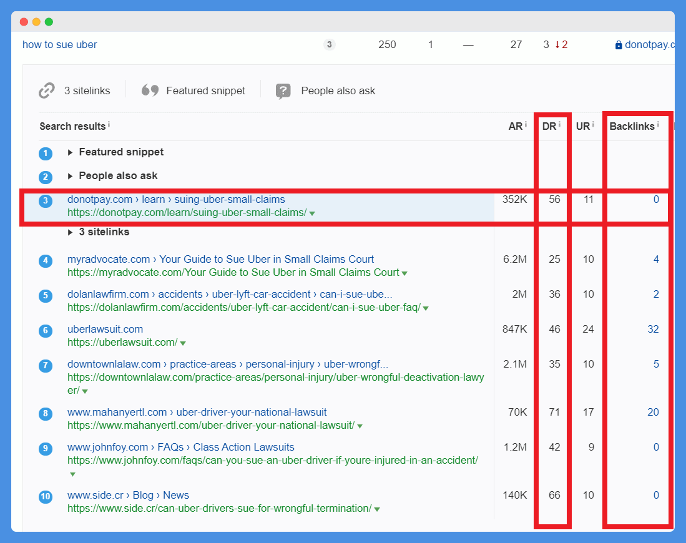
Task: Click the Backlinks column info icon
Action: coord(658,124)
